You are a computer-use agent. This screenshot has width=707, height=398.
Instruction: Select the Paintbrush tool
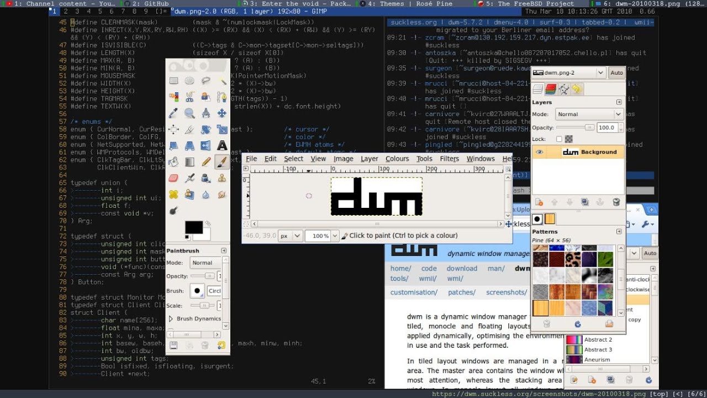point(222,162)
